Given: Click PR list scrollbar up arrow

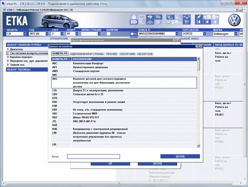Looking at the screenshot, I should (198, 58).
